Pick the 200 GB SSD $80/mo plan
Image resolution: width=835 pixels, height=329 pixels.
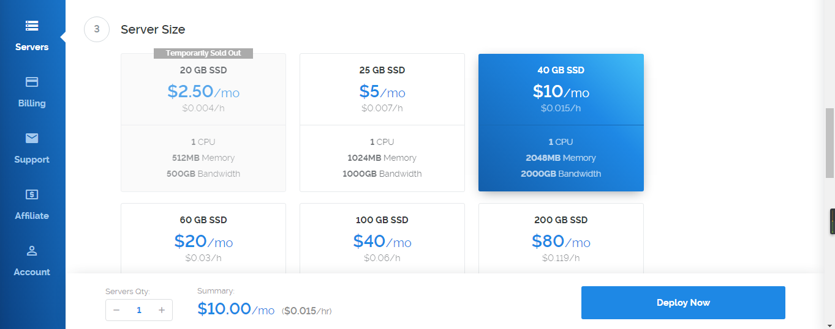coord(561,238)
